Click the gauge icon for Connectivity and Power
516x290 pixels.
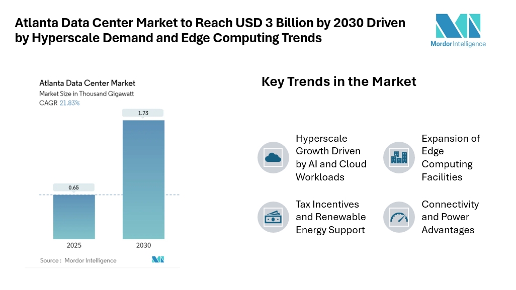[x=399, y=217]
